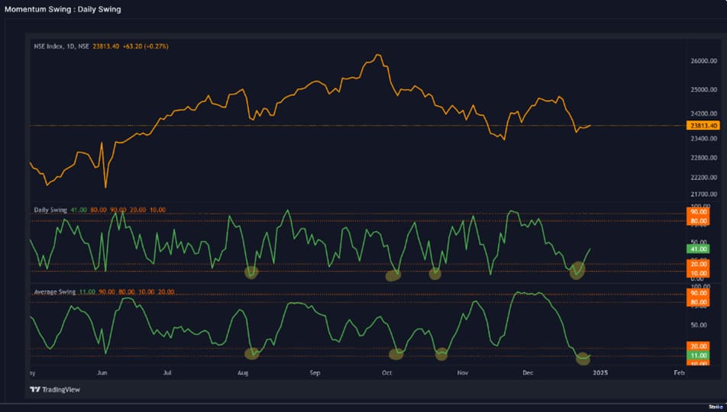Click the 1D interval in chart legend

[x=70, y=47]
